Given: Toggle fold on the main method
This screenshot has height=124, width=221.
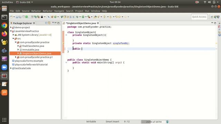Looking at the screenshot, I should tap(66, 63).
